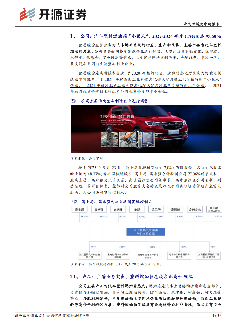Viewport: 236px width, 335px height.
Task: Click the sentence 世昌股份是高新技术企业
Action: click(x=101, y=73)
